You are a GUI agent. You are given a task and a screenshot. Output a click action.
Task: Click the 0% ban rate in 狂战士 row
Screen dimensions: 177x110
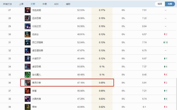123,34
